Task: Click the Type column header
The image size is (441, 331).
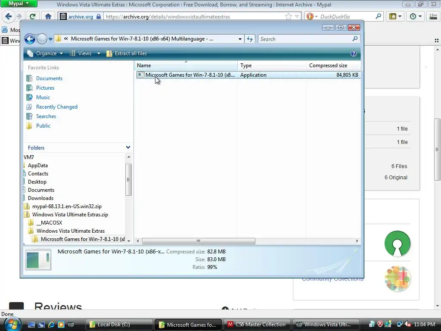Action: [x=272, y=66]
